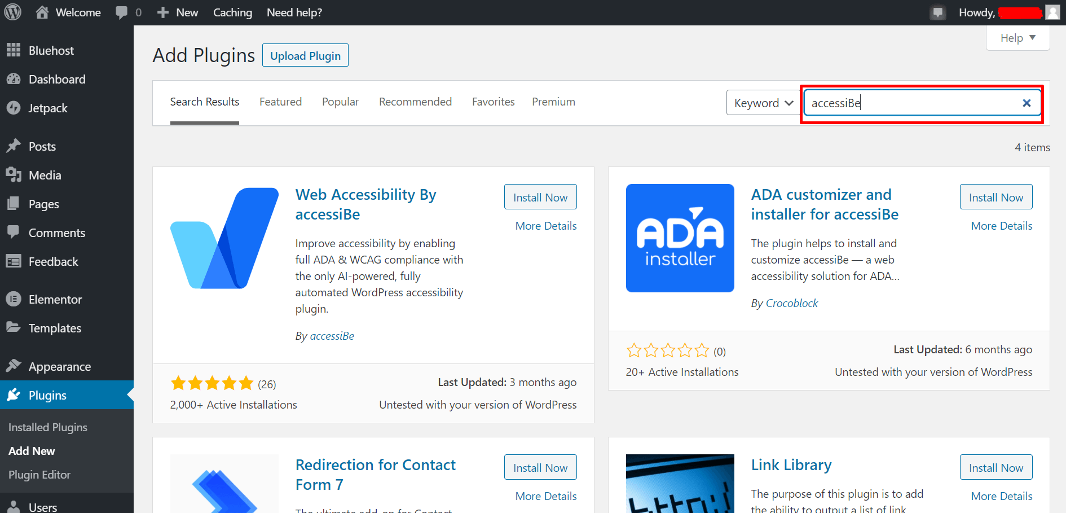The image size is (1066, 513).
Task: Install Web Accessibility By accessiBe plugin
Action: [540, 197]
